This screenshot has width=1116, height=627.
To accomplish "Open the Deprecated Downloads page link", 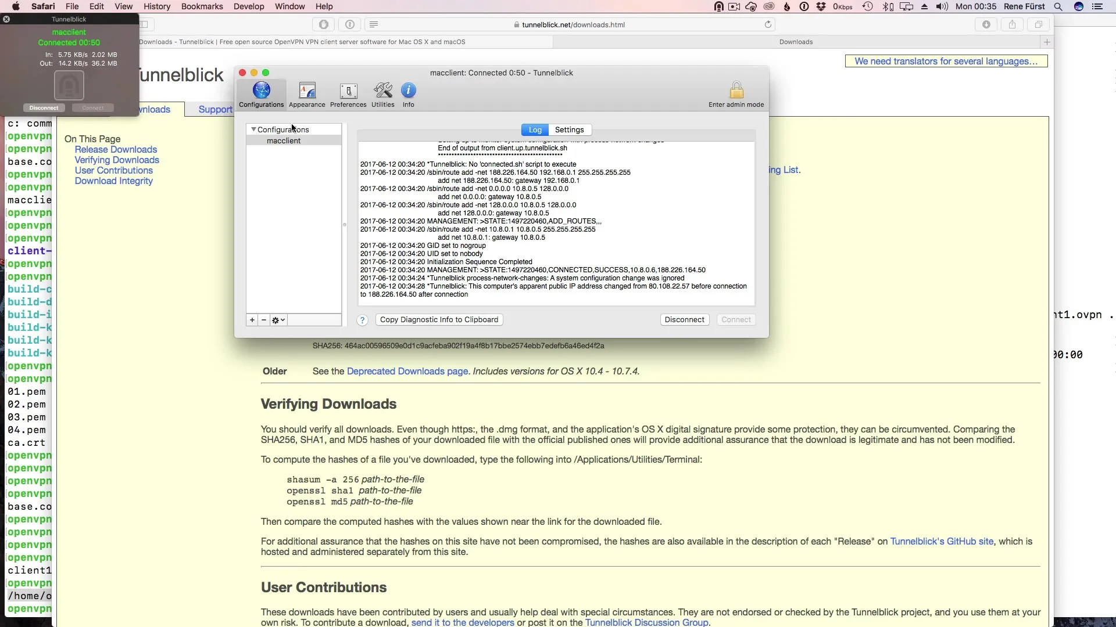I will (407, 372).
